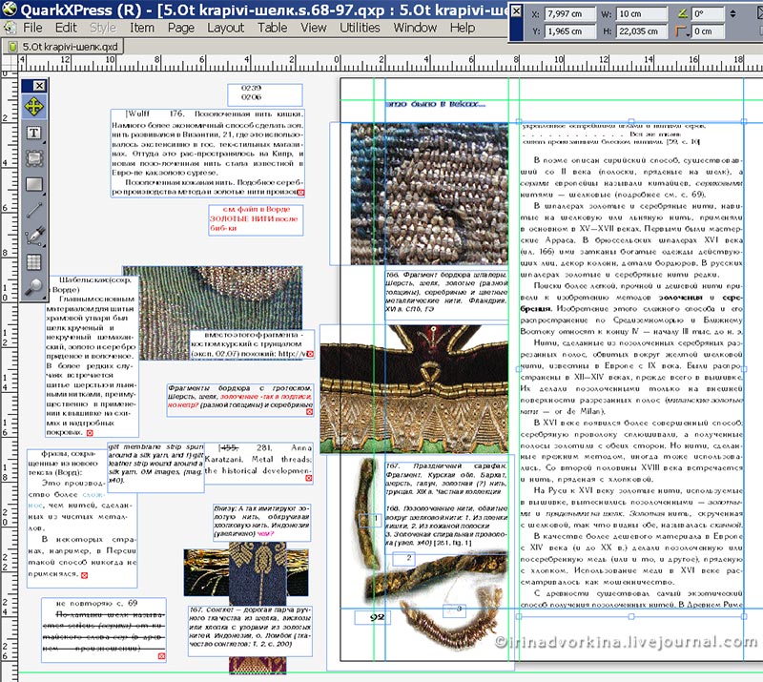Viewport: 763px width, 682px height.
Task: Click the rotation angle field showing 0°
Action: pyautogui.click(x=708, y=14)
